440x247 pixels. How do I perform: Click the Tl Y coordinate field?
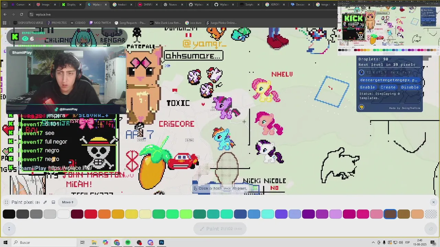point(383,72)
